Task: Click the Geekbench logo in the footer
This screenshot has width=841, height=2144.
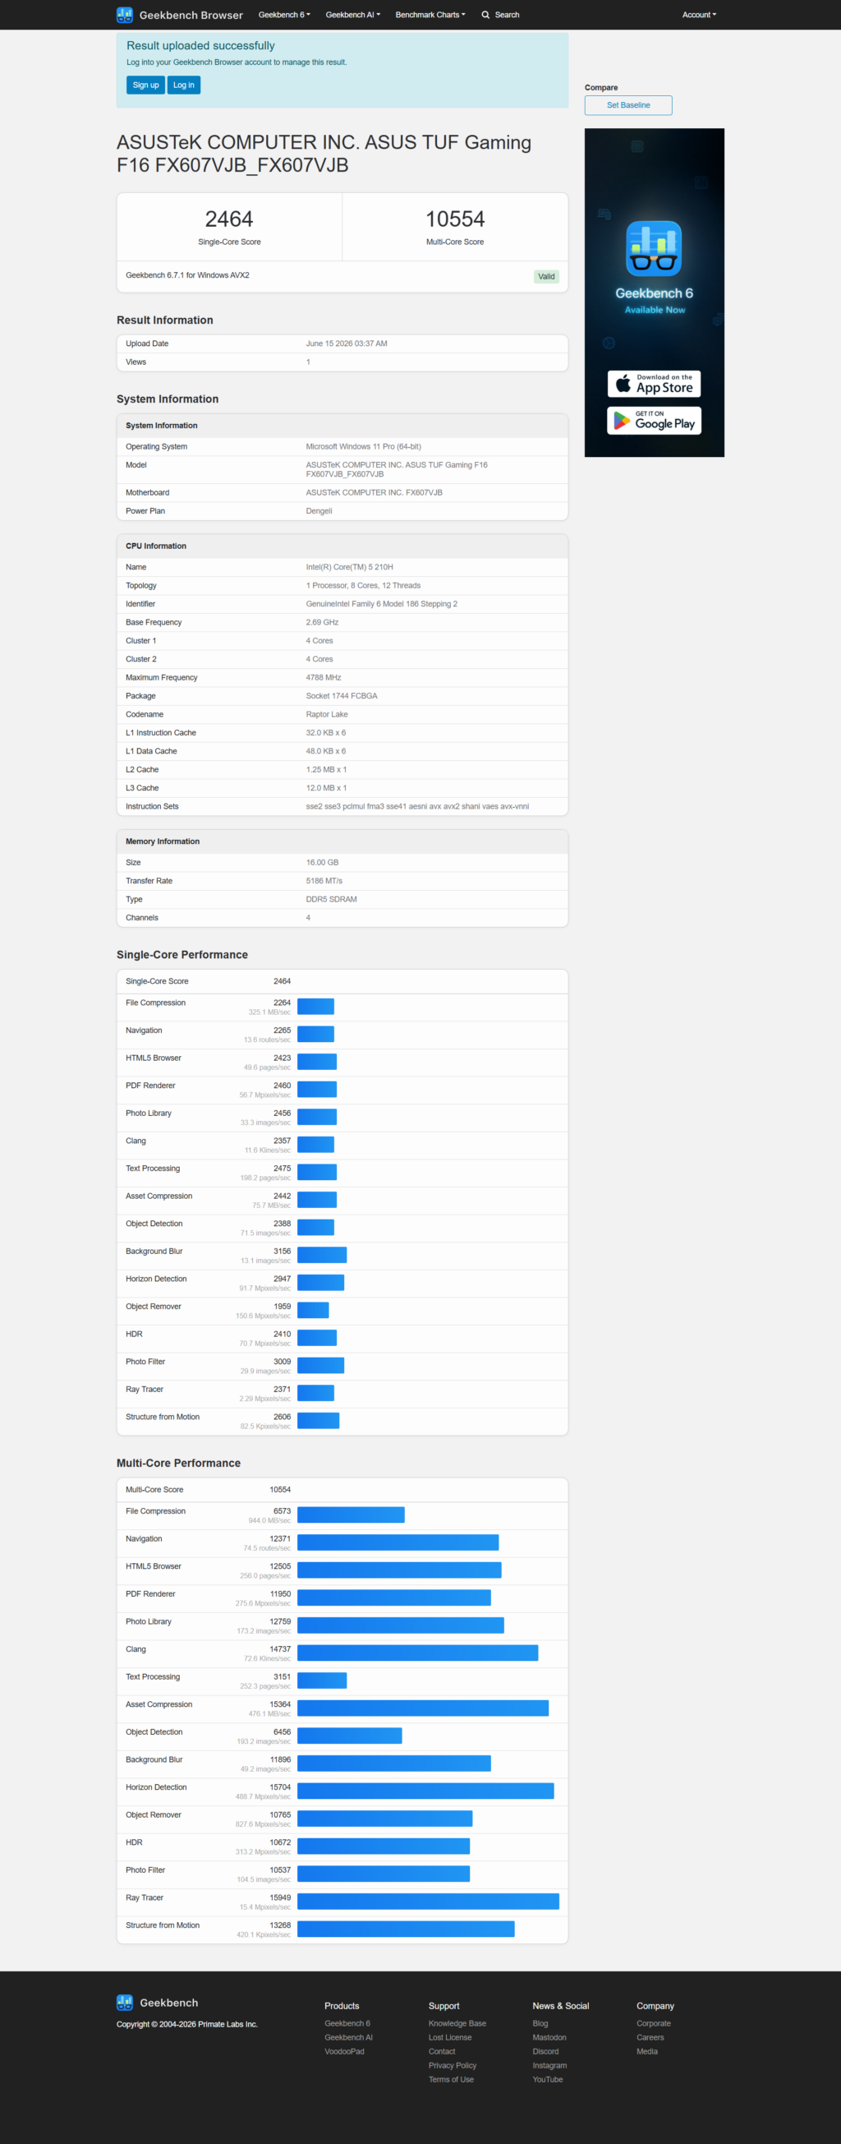Action: click(x=125, y=2002)
